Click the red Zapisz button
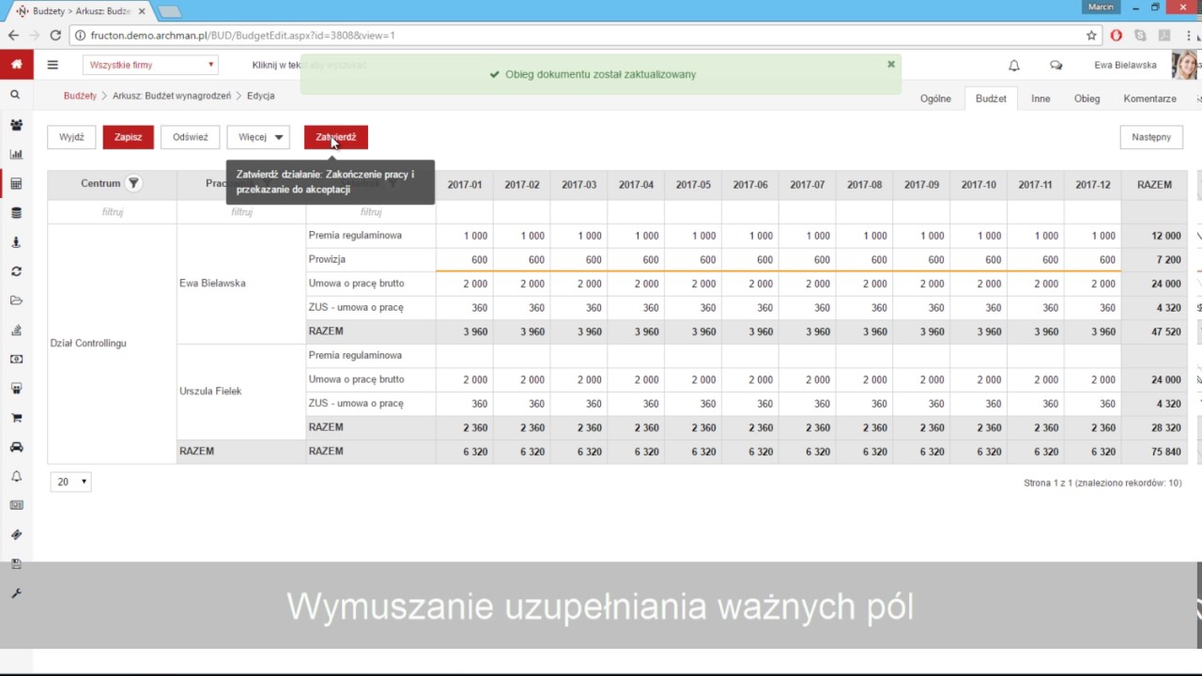 click(x=128, y=137)
